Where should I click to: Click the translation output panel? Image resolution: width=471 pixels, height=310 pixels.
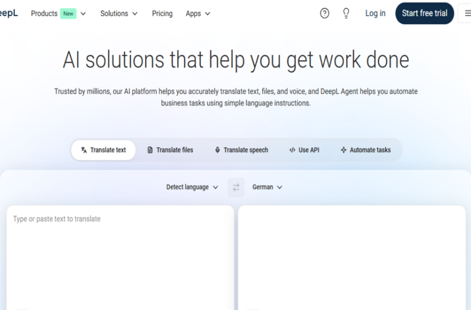coord(351,255)
